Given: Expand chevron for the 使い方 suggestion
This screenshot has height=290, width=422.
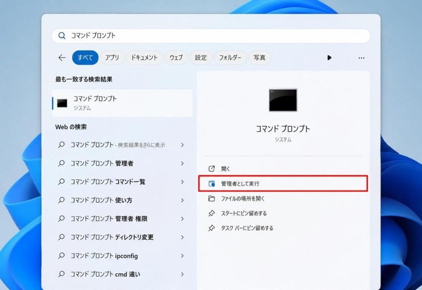Looking at the screenshot, I should click(x=182, y=201).
